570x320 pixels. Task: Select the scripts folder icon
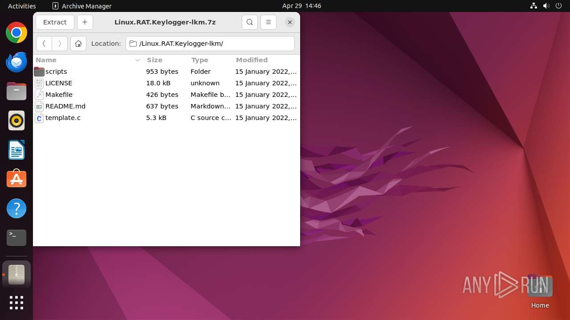coord(39,72)
